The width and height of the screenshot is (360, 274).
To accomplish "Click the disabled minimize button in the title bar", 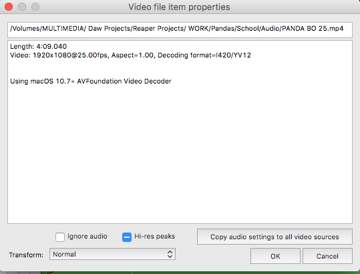I will click(22, 7).
